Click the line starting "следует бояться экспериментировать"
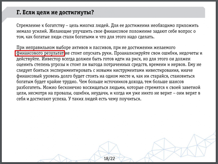This screenshot has width=218, height=164. (x=105, y=70)
